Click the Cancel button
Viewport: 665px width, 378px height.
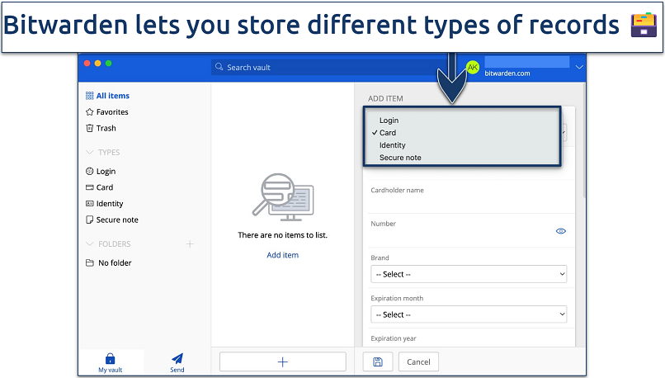(x=418, y=361)
